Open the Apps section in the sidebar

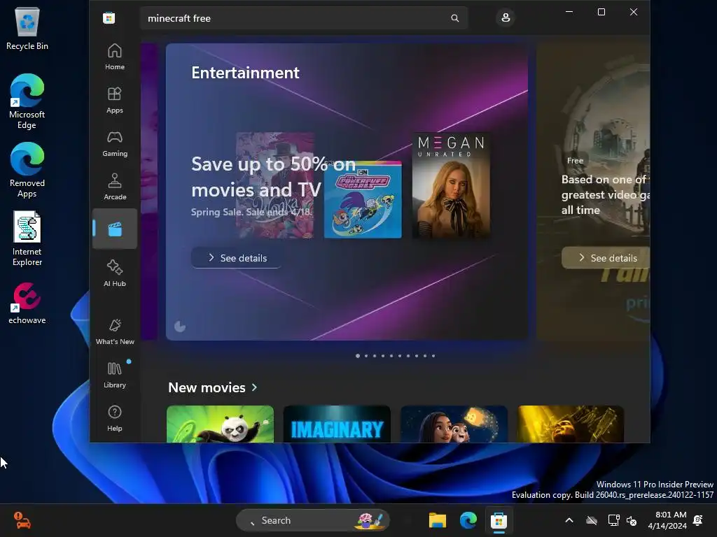pos(114,100)
